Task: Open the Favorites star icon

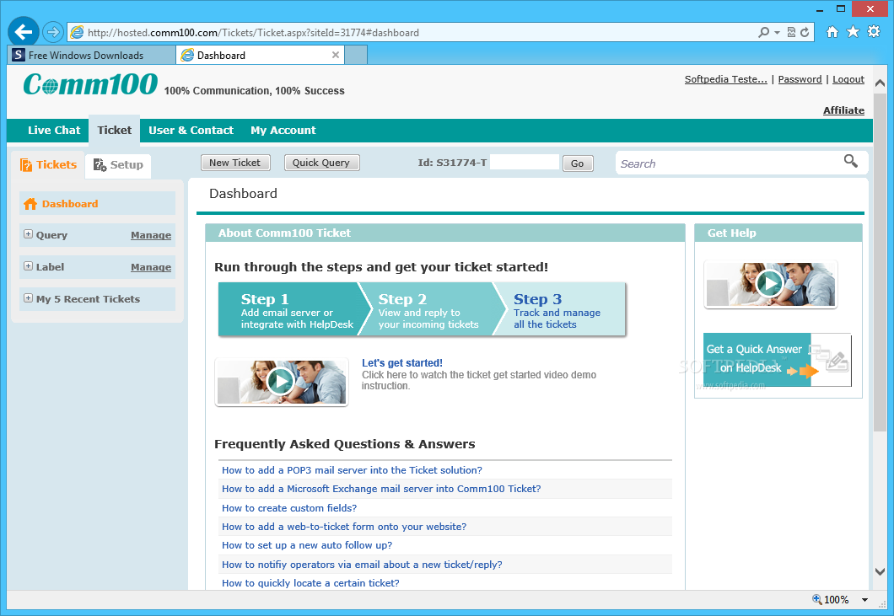Action: [853, 32]
